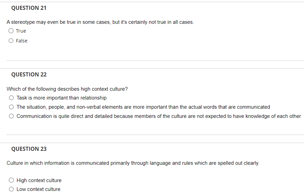304x196 pixels.
Task: Click the QUESTION 23 heading
Action: (29, 149)
